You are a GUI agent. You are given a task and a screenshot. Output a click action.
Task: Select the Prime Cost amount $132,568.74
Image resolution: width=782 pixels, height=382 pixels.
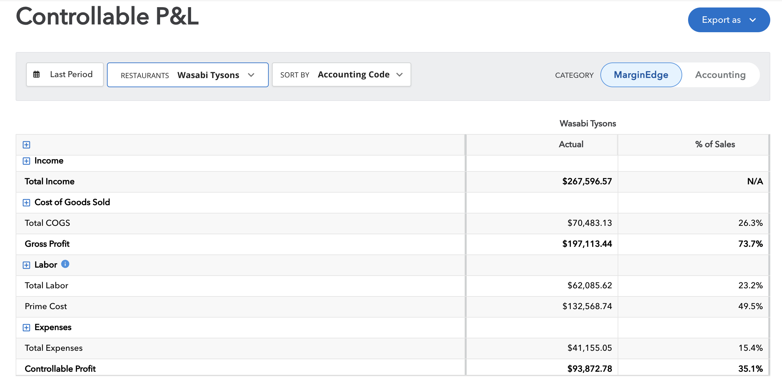(587, 307)
